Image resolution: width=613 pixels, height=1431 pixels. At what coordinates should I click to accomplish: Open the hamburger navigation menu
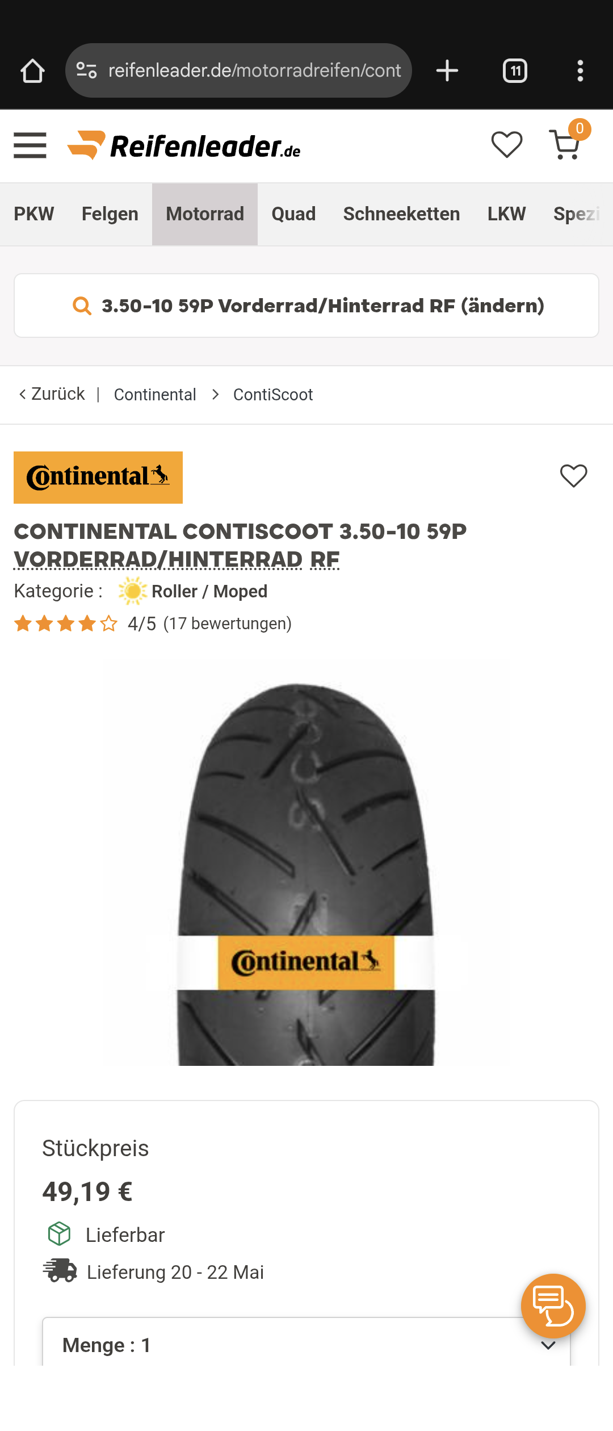30,145
